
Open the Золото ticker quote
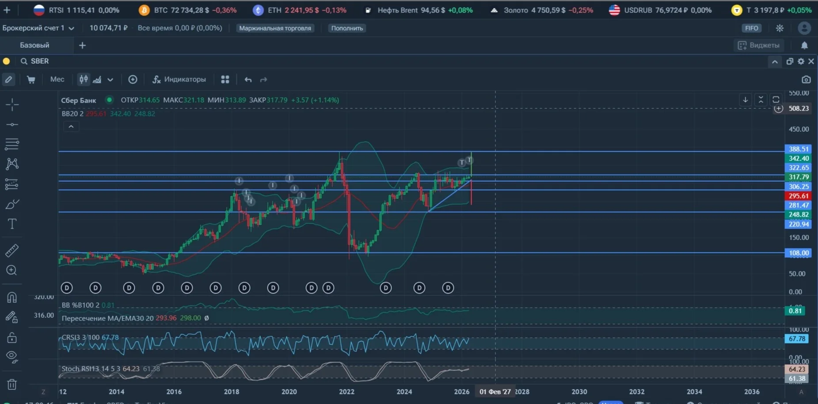(541, 10)
